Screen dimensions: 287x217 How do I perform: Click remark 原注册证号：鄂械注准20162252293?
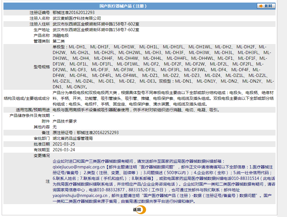(x=86, y=133)
